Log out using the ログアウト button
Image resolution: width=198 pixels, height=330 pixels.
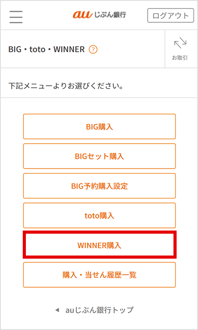click(170, 15)
